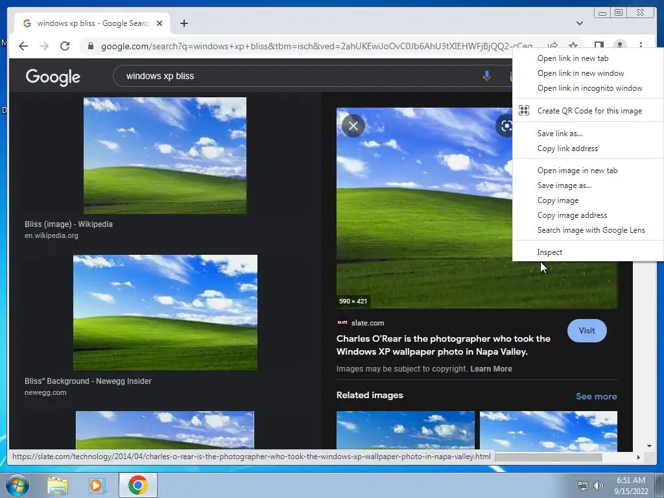
Task: Click the Visit button
Action: click(x=586, y=331)
